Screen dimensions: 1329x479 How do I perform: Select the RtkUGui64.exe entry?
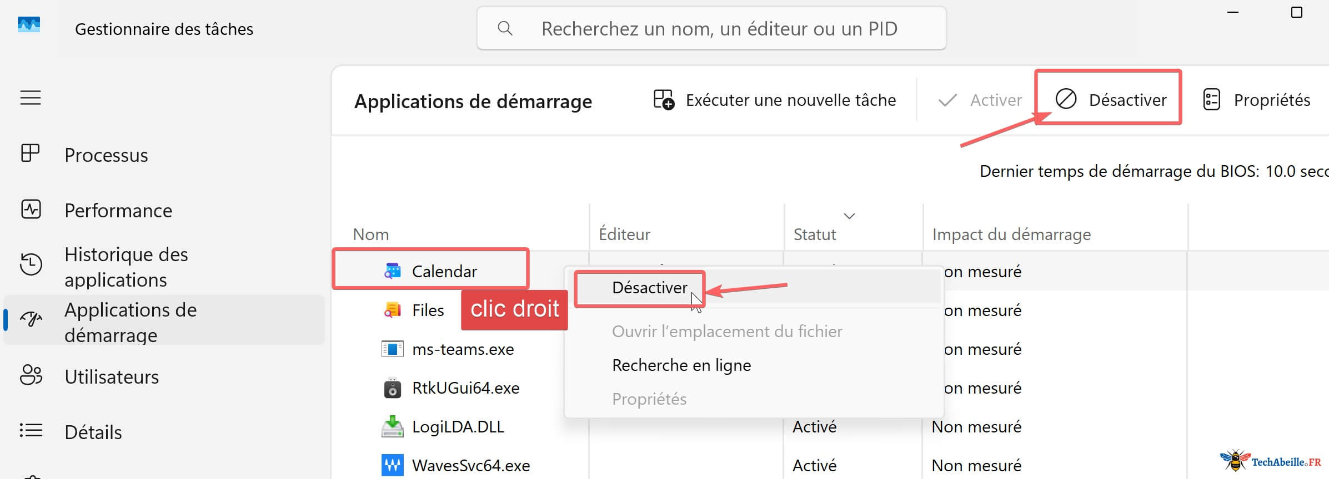tap(465, 388)
